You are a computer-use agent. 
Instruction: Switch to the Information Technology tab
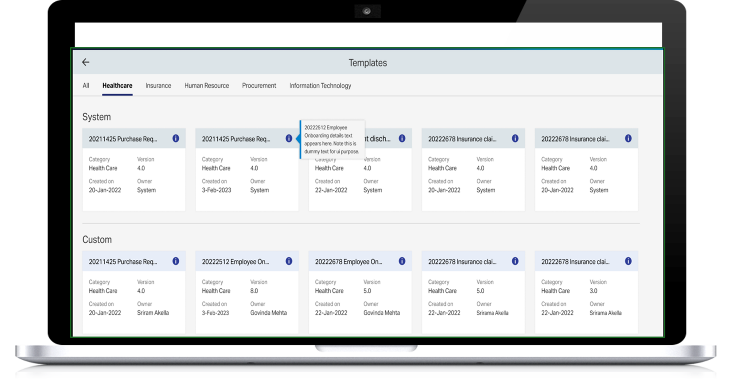click(x=320, y=86)
